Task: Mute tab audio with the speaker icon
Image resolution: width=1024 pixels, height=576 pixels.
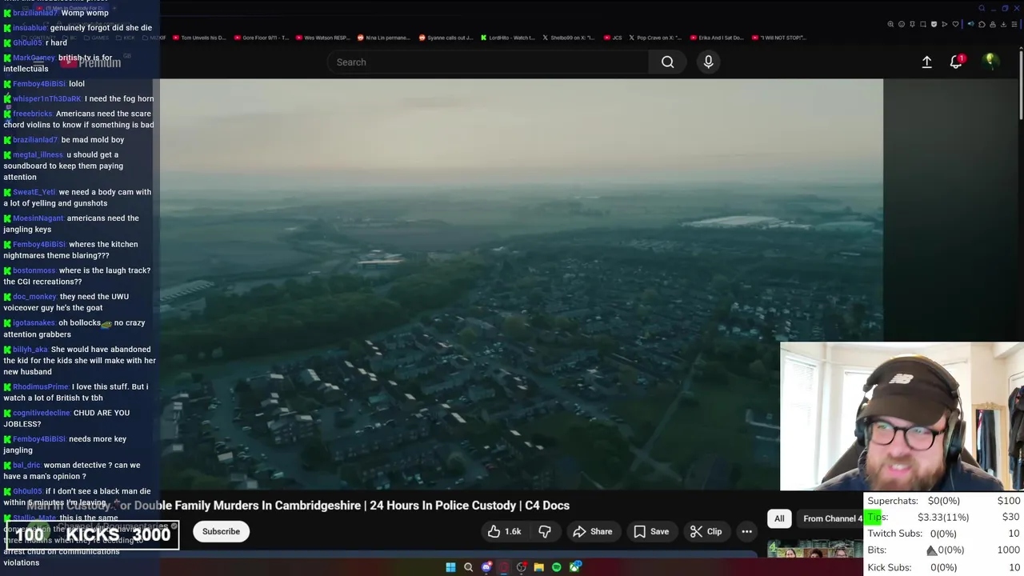Action: tap(971, 24)
